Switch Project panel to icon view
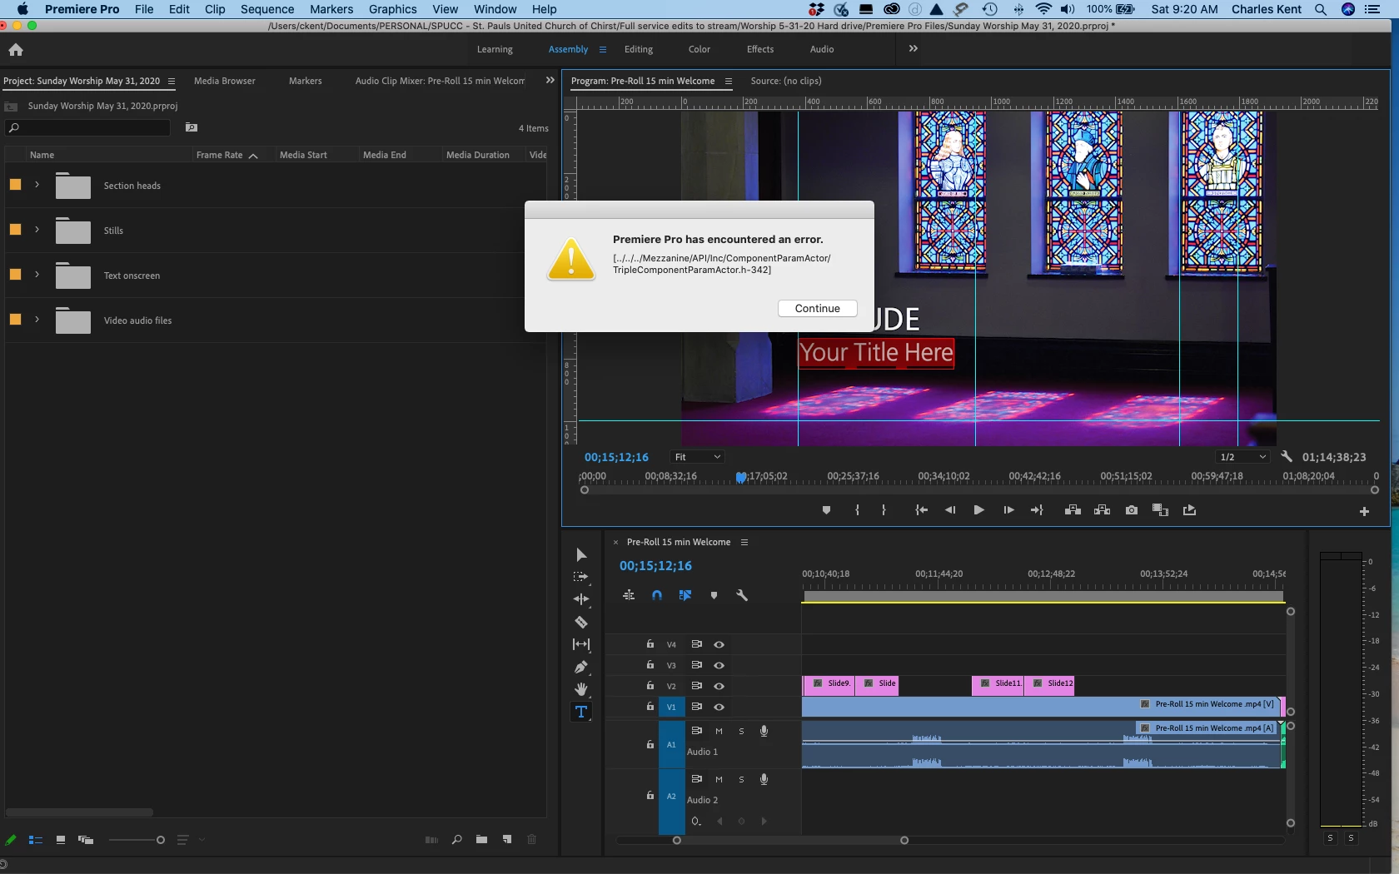Screen dimensions: 1399x874 [x=61, y=840]
